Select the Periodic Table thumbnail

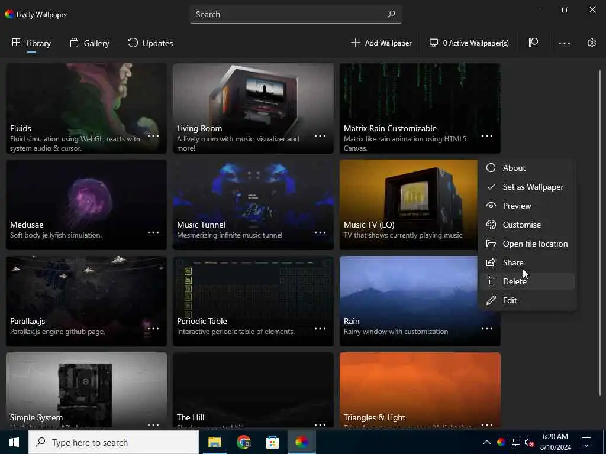pos(253,301)
